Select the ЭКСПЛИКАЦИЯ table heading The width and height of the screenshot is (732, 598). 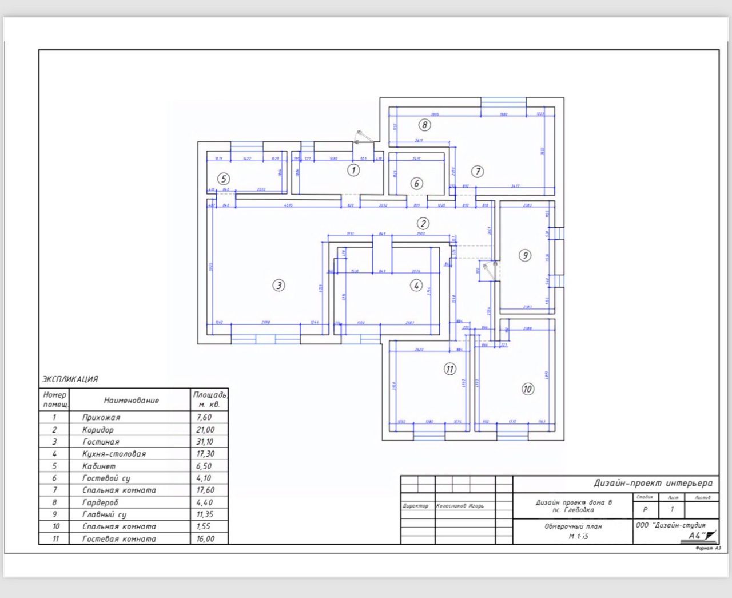pos(70,379)
